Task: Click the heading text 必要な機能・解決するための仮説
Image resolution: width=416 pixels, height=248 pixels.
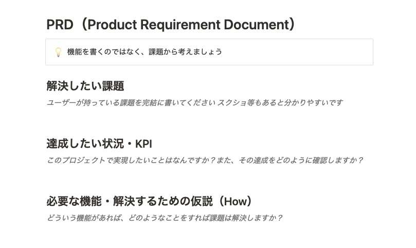Action: point(130,201)
